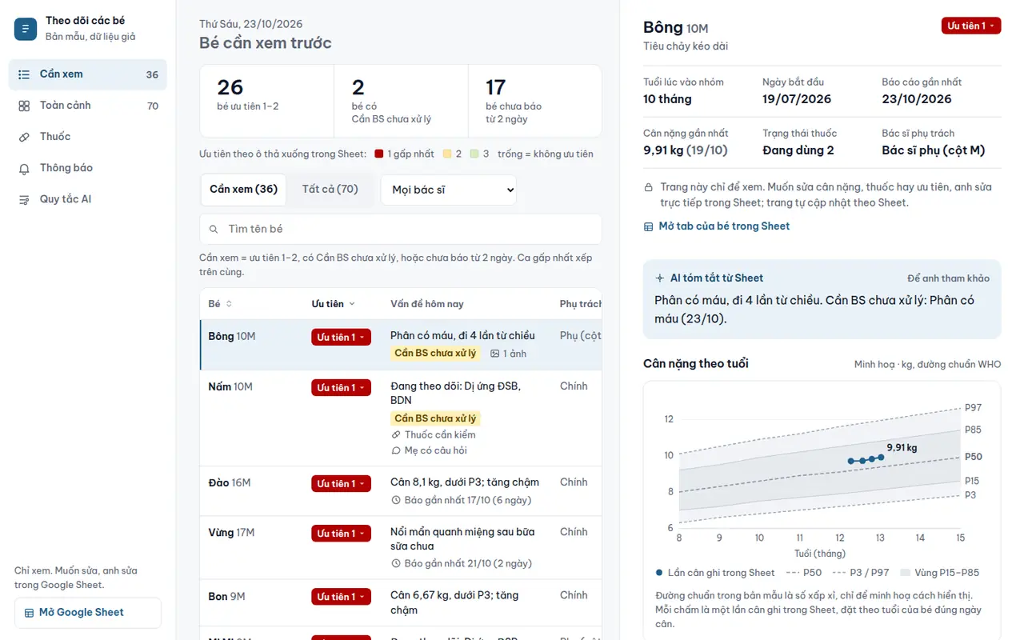Click the latest 9,91 kg chart data point
Viewport: 1024px width, 640px height.
881,458
